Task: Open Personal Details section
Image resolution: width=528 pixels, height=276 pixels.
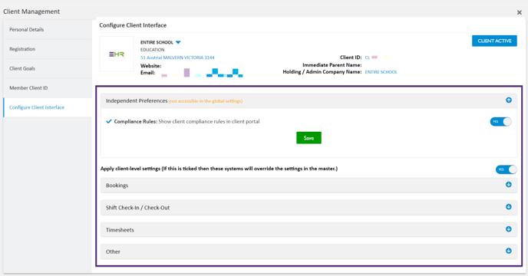Action: coord(48,30)
